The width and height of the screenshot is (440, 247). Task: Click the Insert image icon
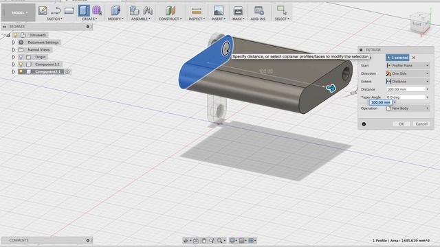tap(219, 11)
